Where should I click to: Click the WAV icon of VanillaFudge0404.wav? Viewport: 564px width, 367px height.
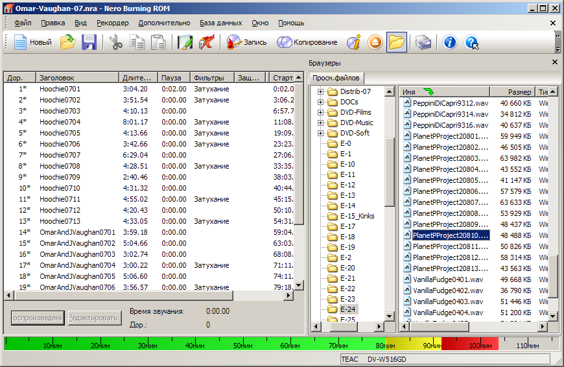tap(407, 313)
